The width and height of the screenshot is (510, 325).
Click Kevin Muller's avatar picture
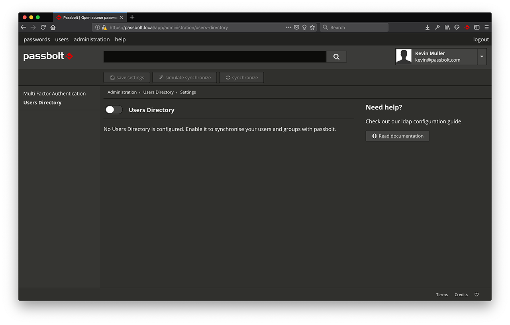click(x=404, y=57)
